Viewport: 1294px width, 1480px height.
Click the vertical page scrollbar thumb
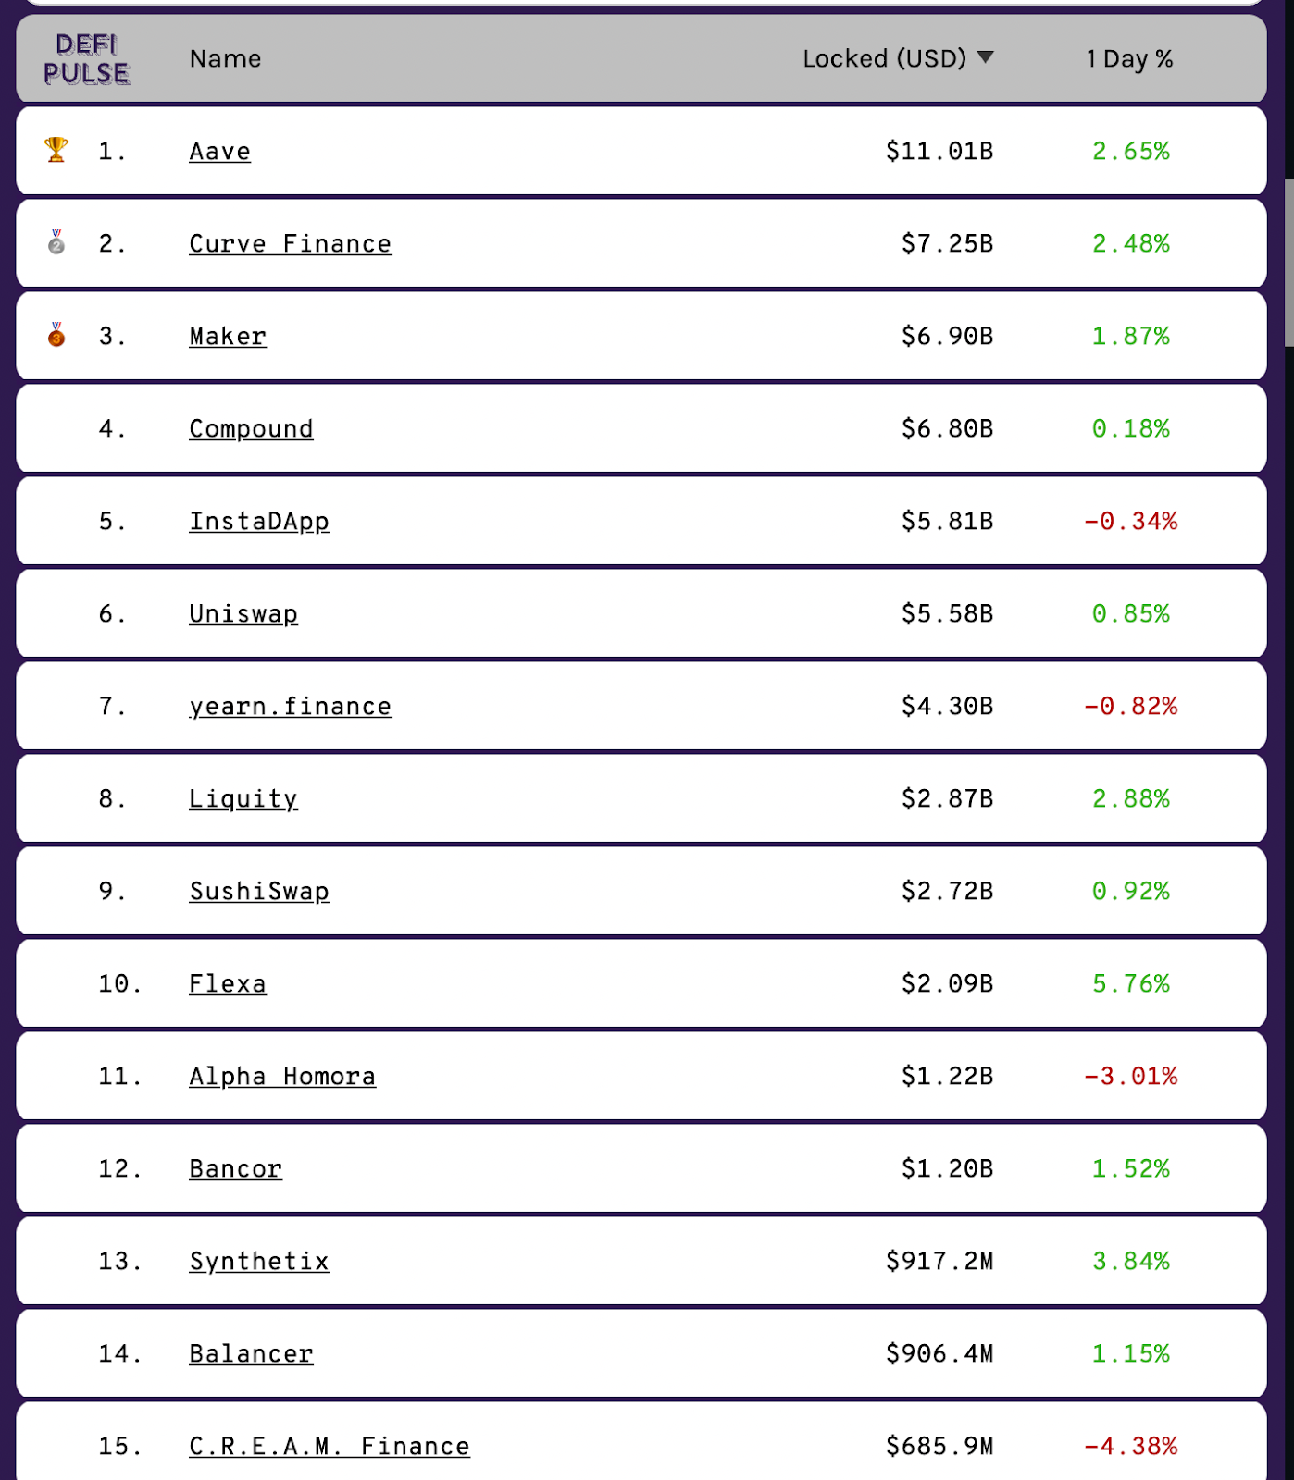pyautogui.click(x=1288, y=264)
